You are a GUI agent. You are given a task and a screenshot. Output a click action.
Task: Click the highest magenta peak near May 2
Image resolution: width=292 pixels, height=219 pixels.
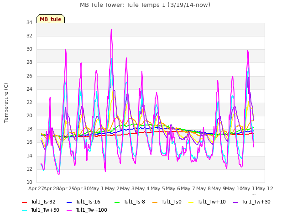[111, 30]
